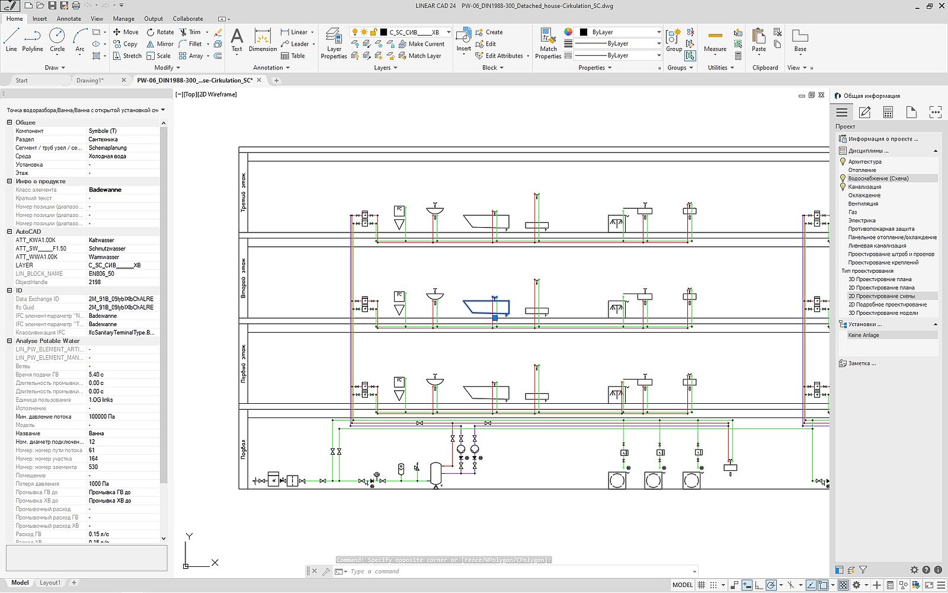The height and width of the screenshot is (593, 948).
Task: Select Канализация in disciplines list
Action: tap(864, 187)
